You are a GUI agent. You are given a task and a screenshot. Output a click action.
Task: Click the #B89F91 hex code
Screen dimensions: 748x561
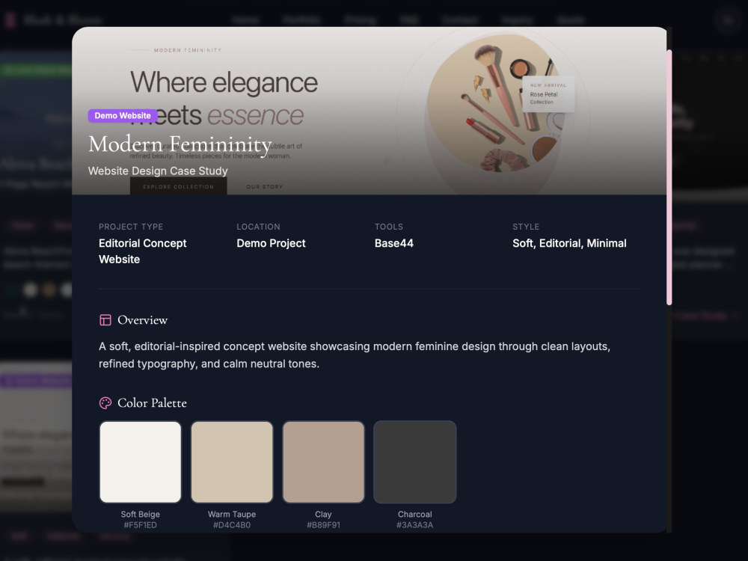click(x=323, y=525)
